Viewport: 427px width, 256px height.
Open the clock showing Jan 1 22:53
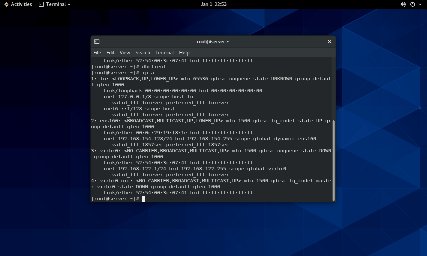click(213, 4)
